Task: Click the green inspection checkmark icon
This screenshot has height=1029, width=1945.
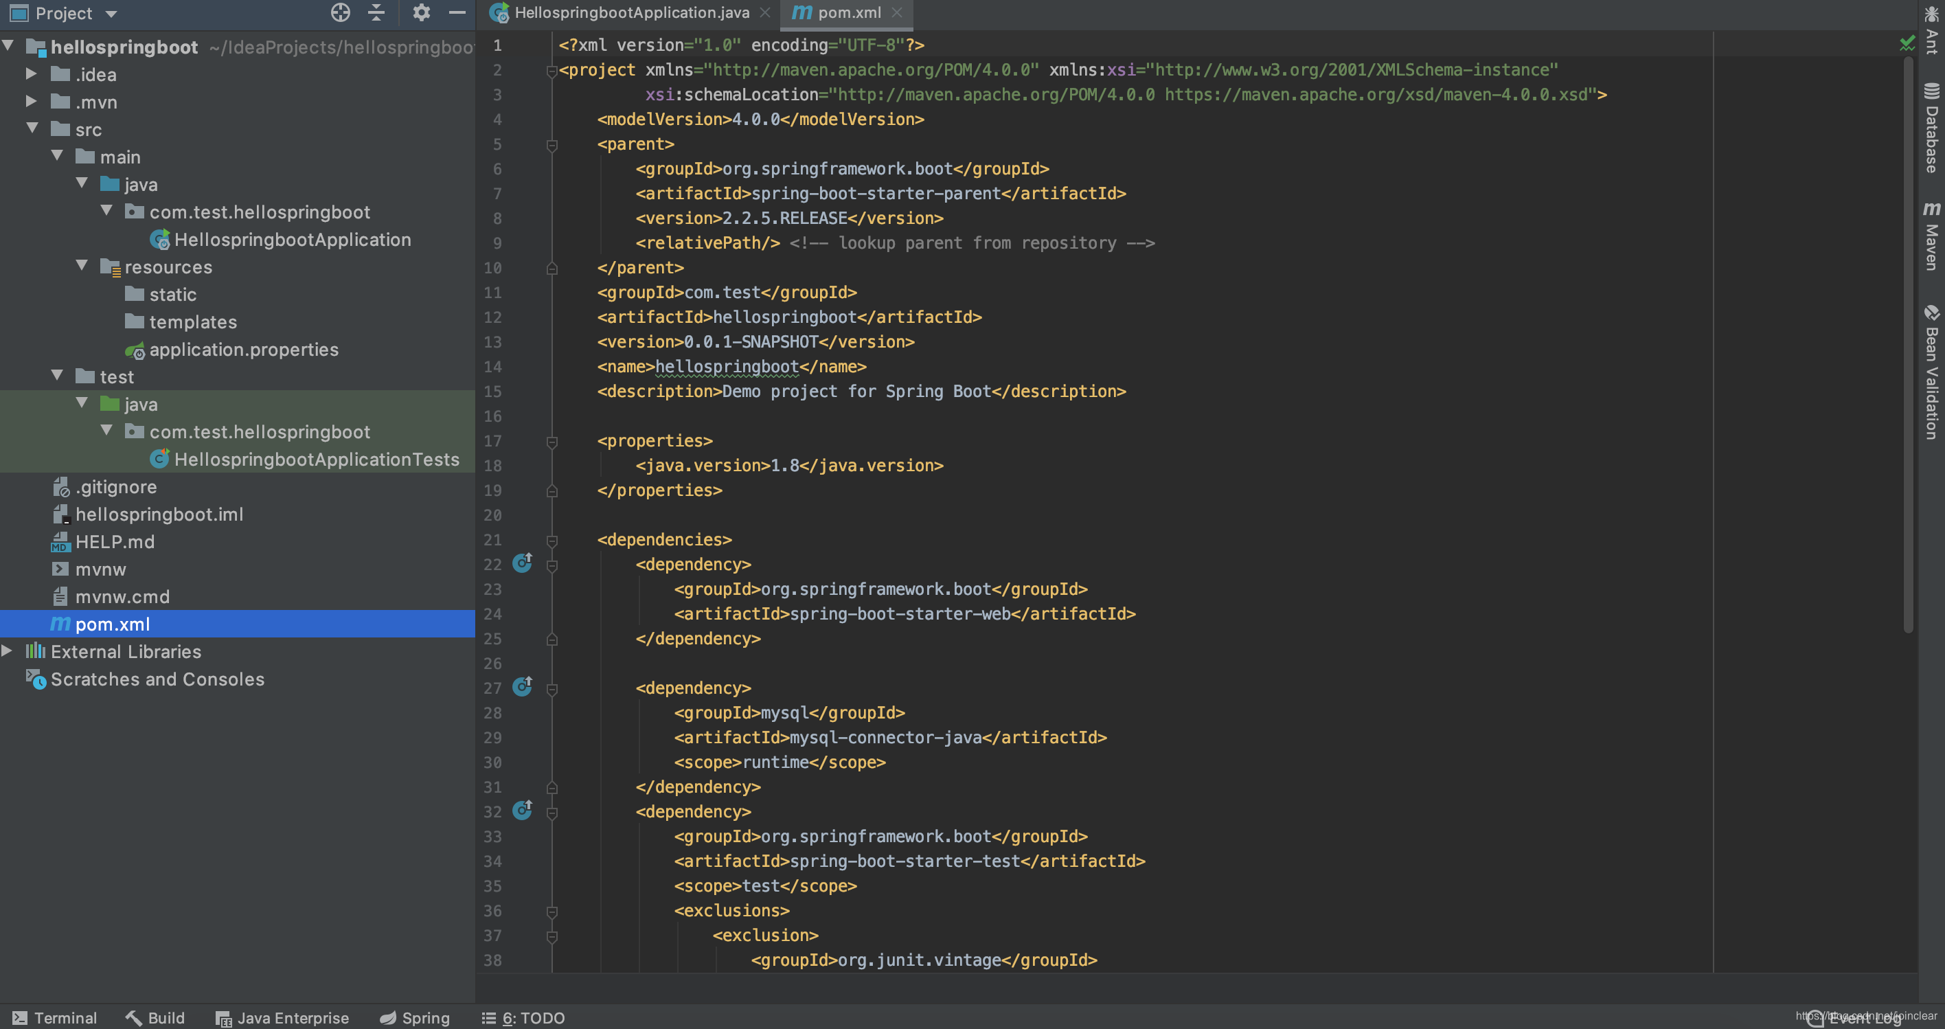Action: point(1907,44)
